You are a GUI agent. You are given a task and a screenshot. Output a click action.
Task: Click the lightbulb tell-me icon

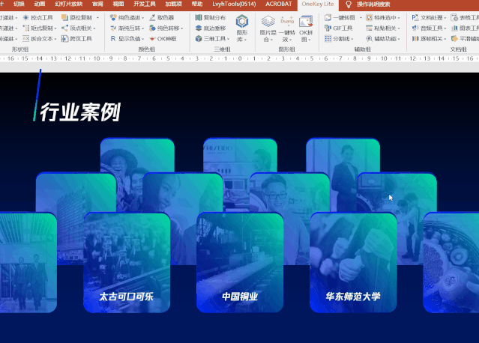(x=349, y=4)
